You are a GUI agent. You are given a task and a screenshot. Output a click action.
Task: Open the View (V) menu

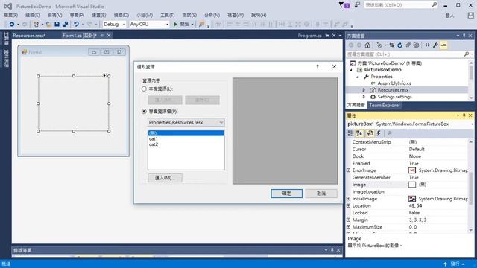[x=54, y=15]
